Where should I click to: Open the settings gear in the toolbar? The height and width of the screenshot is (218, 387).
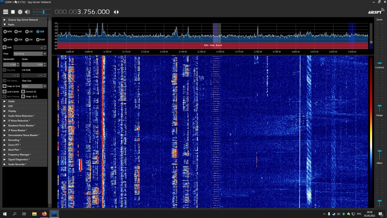(x=20, y=12)
